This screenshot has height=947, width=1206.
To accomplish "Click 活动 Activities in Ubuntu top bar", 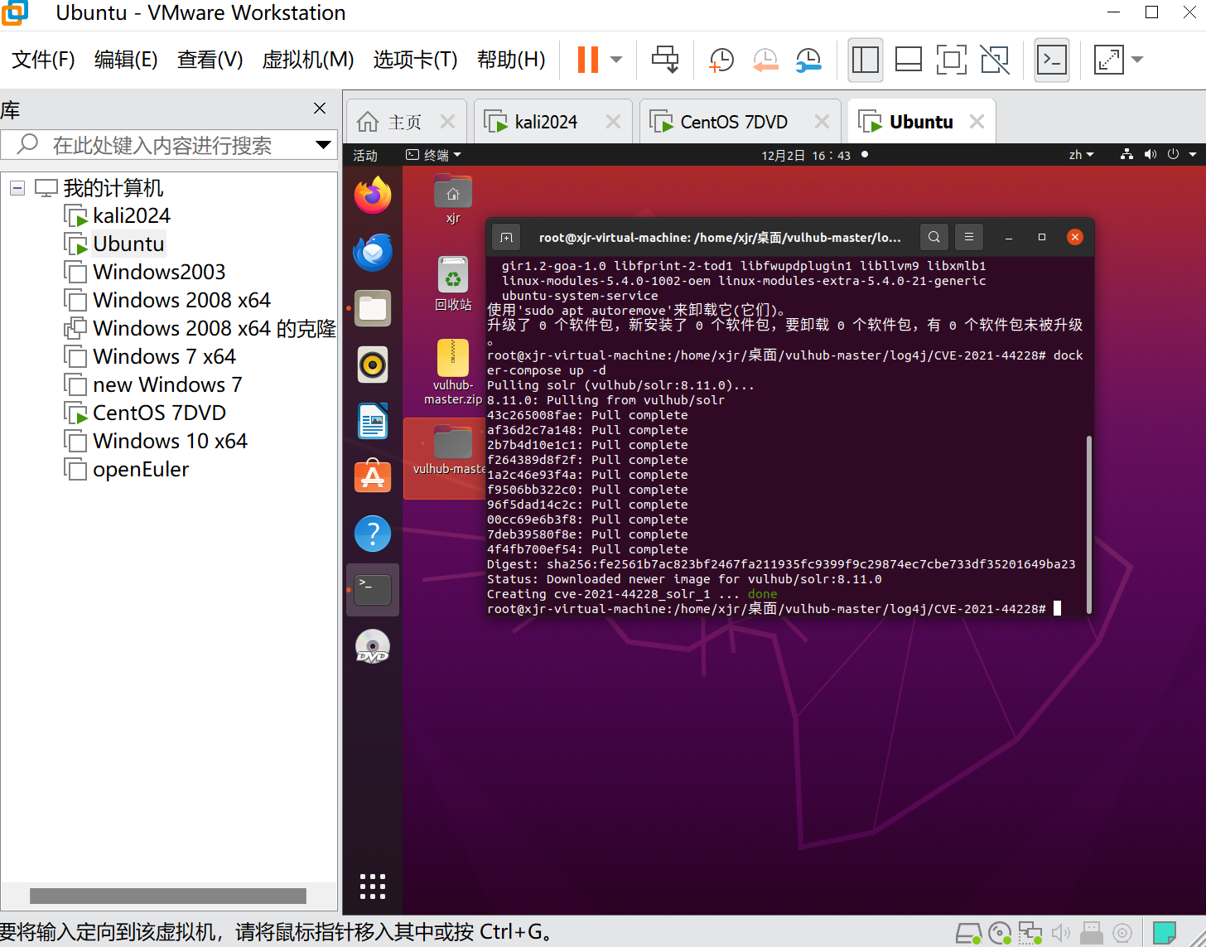I will (x=365, y=155).
